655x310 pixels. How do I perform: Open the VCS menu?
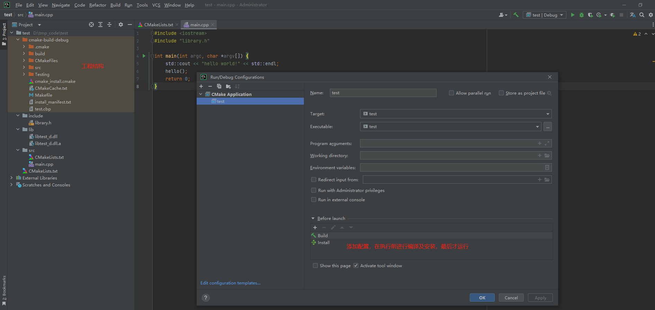(156, 5)
